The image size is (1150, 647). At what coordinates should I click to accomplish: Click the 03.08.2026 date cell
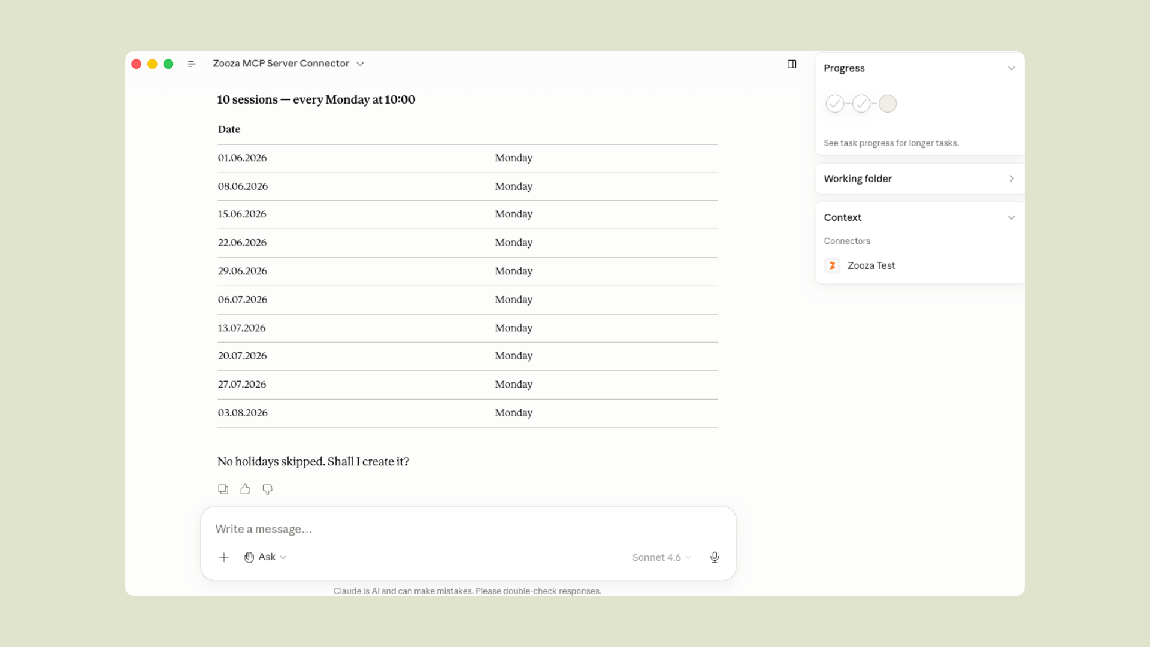(243, 413)
